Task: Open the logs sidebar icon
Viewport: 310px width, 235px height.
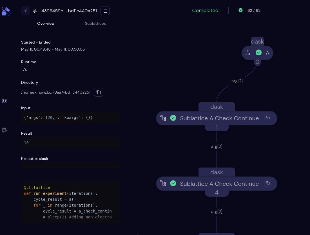Action: pos(4,130)
